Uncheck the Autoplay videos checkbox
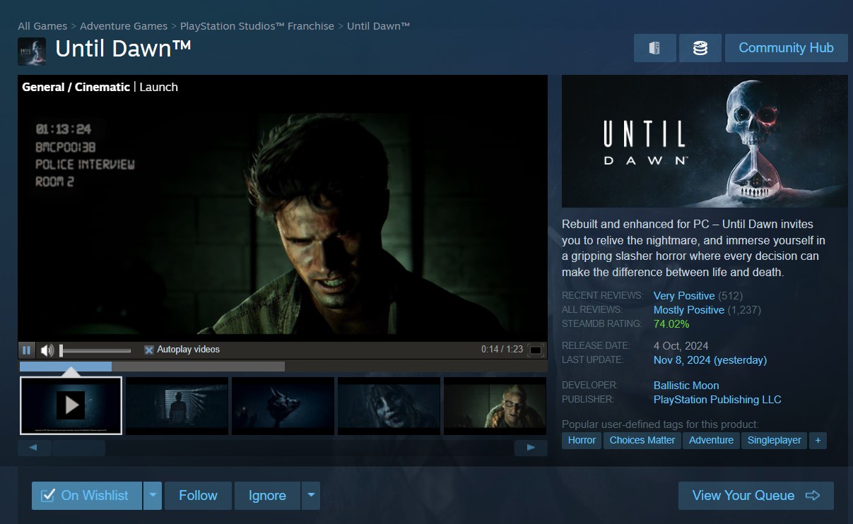This screenshot has width=853, height=524. point(149,350)
